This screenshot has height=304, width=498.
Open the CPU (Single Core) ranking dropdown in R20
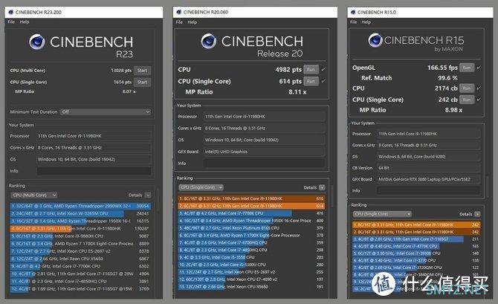(x=201, y=187)
